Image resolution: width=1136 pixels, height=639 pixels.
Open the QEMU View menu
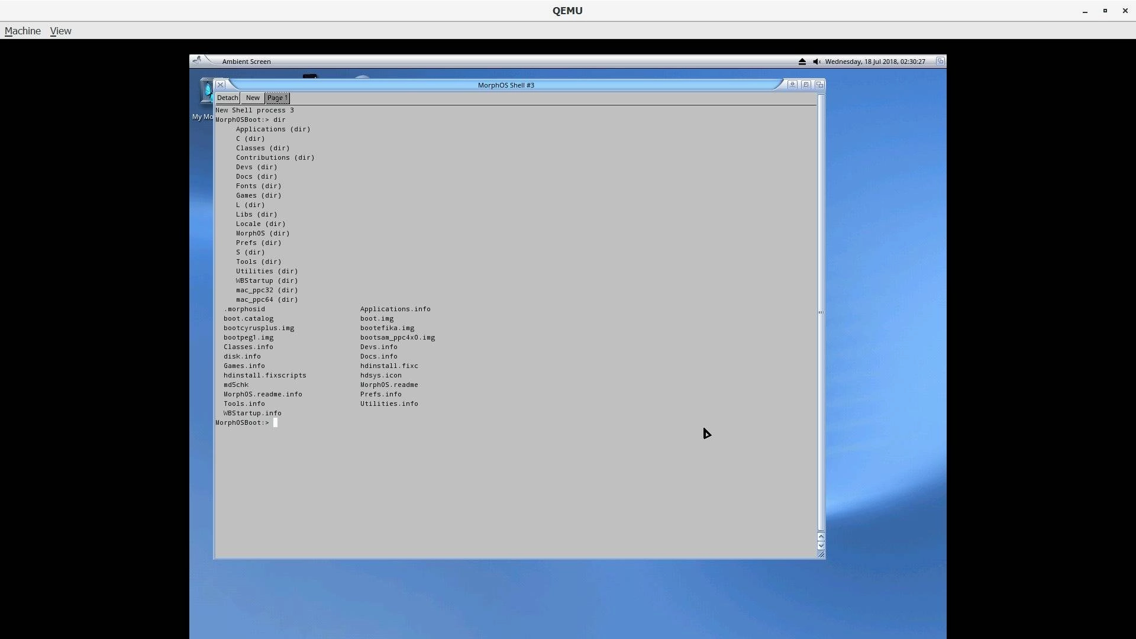(60, 31)
